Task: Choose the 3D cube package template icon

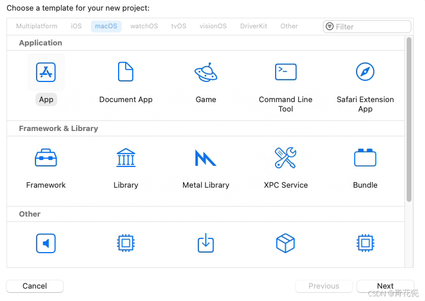Action: pos(286,243)
